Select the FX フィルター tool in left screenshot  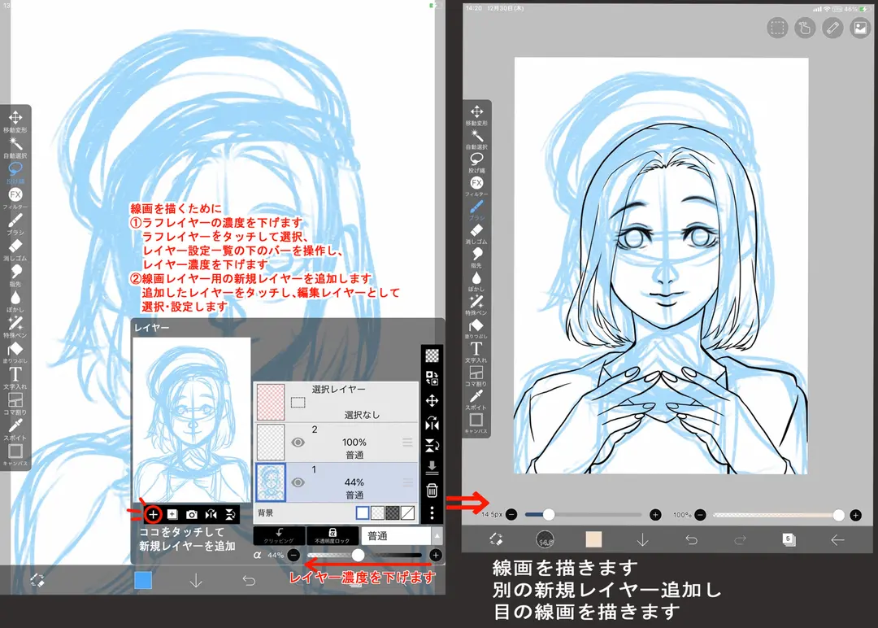[15, 198]
